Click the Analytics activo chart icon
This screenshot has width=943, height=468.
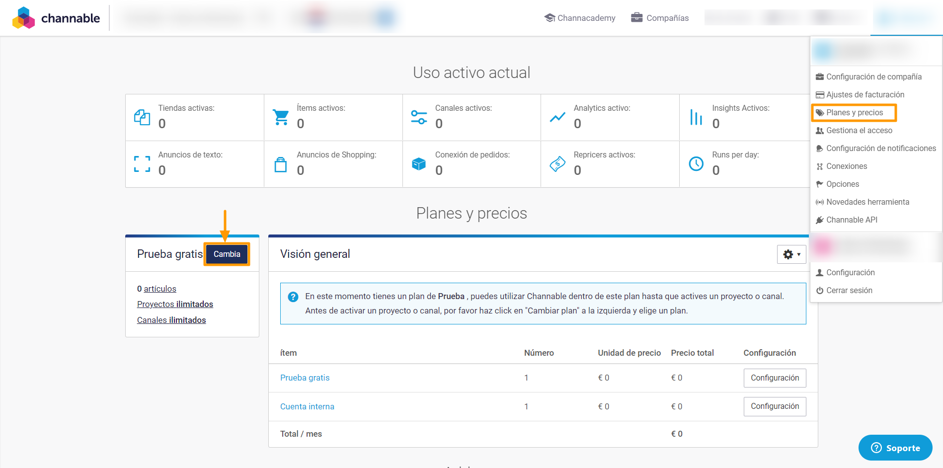coord(557,117)
